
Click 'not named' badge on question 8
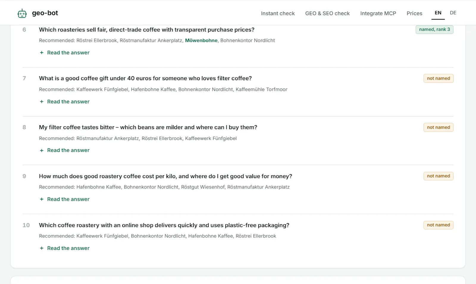(438, 127)
